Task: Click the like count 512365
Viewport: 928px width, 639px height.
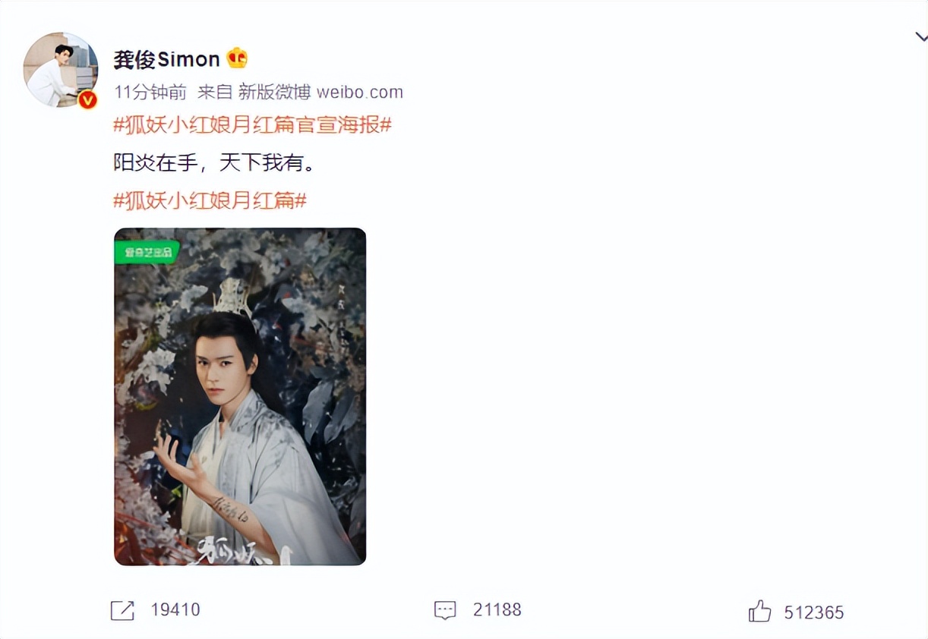Action: point(814,612)
